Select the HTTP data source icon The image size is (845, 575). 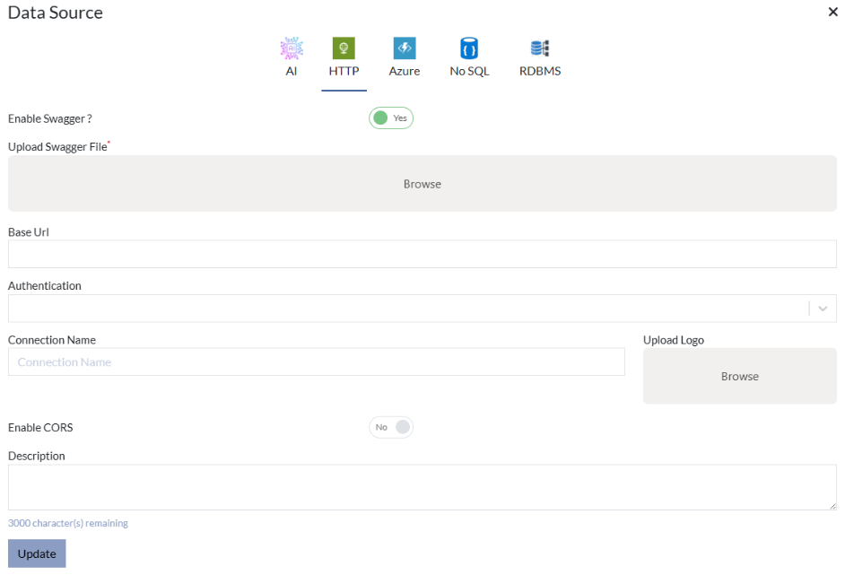click(344, 48)
